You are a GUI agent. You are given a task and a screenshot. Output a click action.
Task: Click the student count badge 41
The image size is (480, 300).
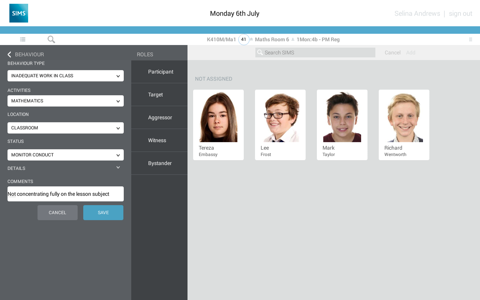(x=244, y=39)
